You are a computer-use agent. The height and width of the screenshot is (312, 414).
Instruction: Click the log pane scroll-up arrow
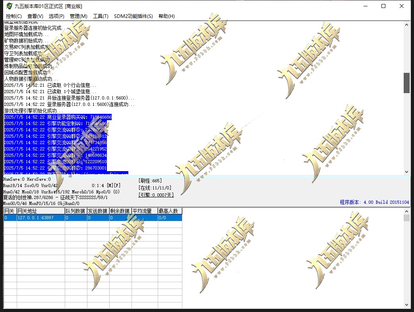tap(406, 25)
